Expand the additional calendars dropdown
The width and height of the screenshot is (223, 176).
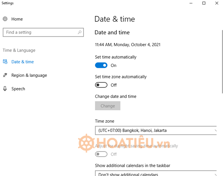tap(156, 174)
